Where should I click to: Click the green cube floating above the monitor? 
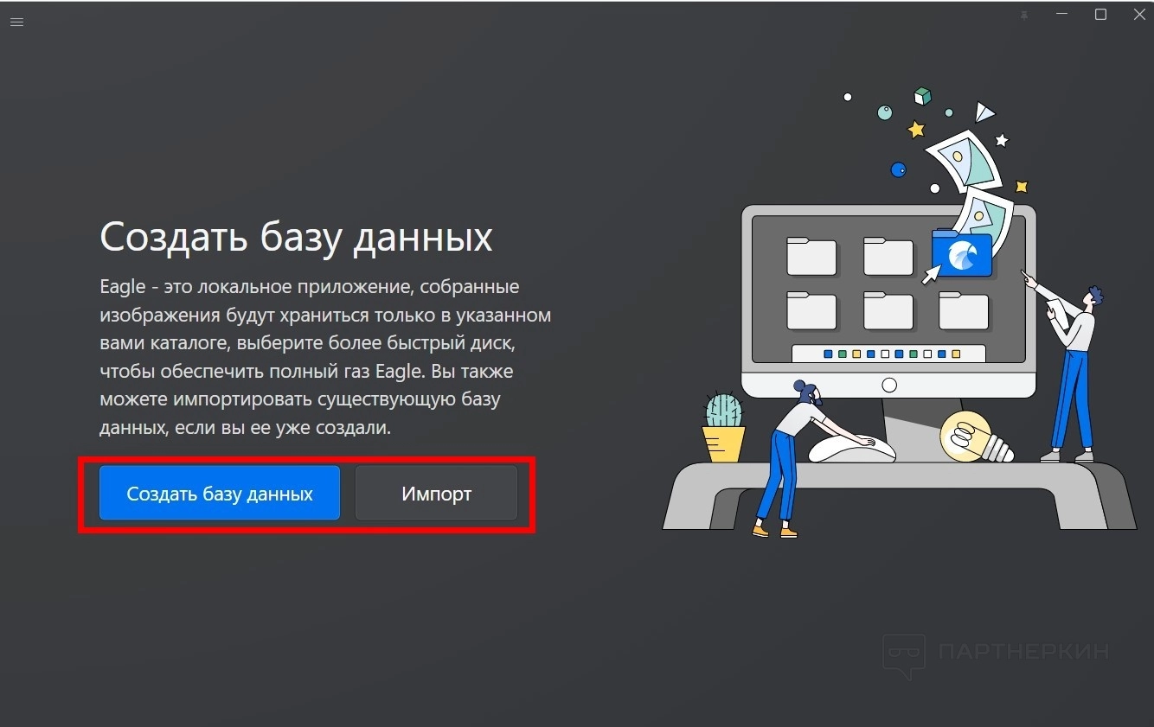923,96
